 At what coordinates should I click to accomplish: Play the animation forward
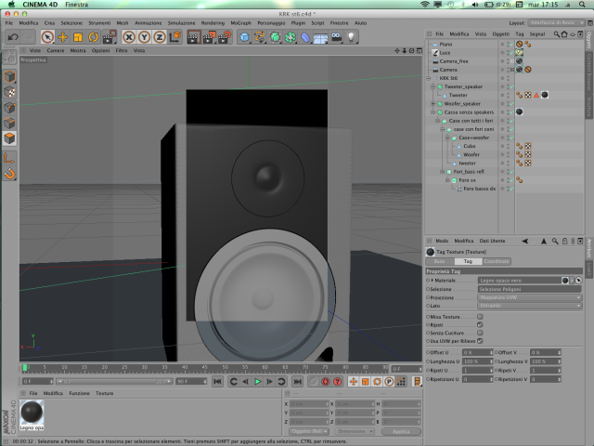click(258, 382)
